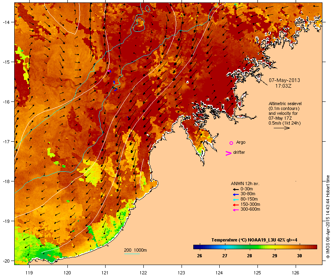The width and height of the screenshot is (333, 276).
Task: Click the magenta 300-600m legend arrow
Action: pyautogui.click(x=236, y=210)
